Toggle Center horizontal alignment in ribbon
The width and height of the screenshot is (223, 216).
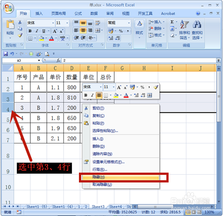click(83, 30)
